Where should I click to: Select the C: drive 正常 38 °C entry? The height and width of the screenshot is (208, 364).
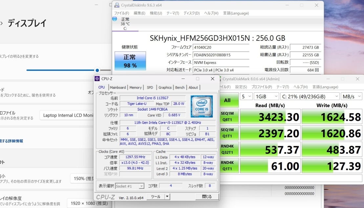click(125, 24)
